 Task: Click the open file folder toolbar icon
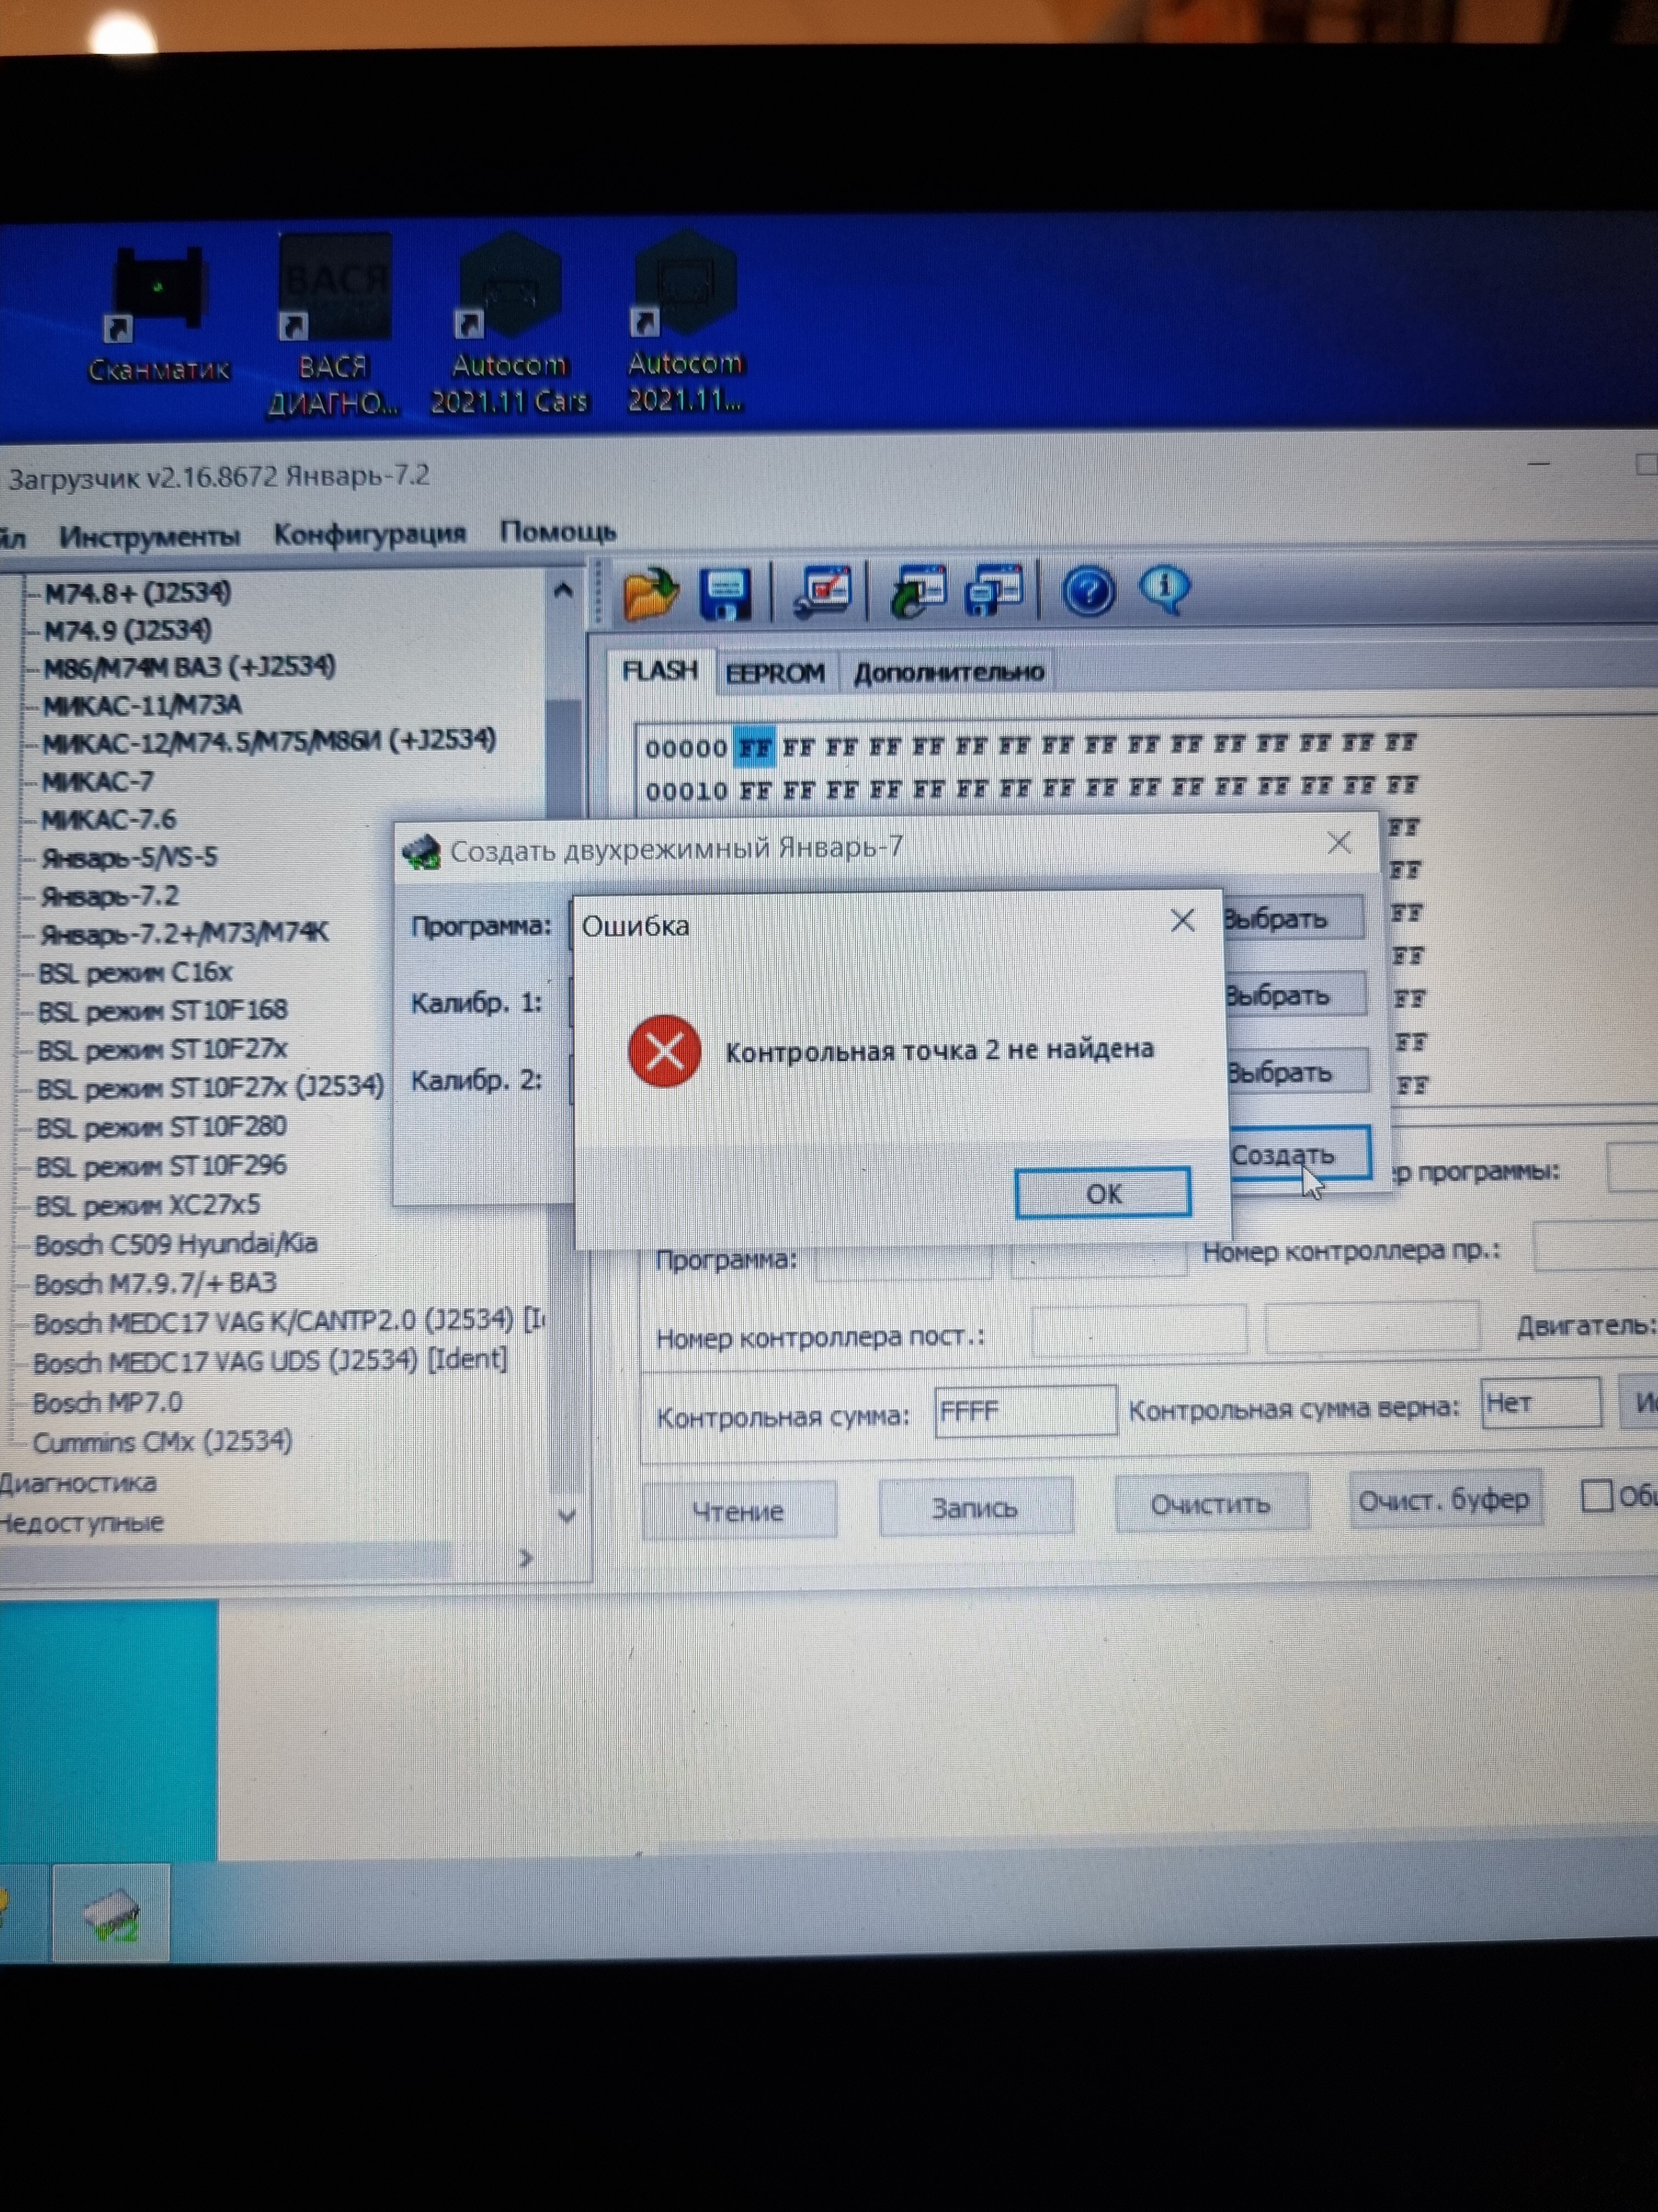pyautogui.click(x=650, y=594)
